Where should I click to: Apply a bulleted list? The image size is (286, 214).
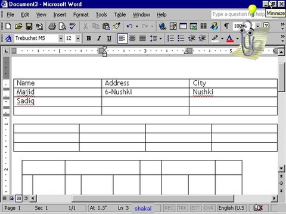[x=181, y=38]
